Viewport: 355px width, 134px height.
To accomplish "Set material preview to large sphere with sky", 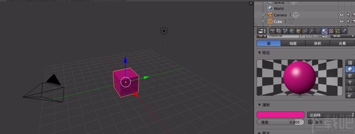I will tap(350, 95).
